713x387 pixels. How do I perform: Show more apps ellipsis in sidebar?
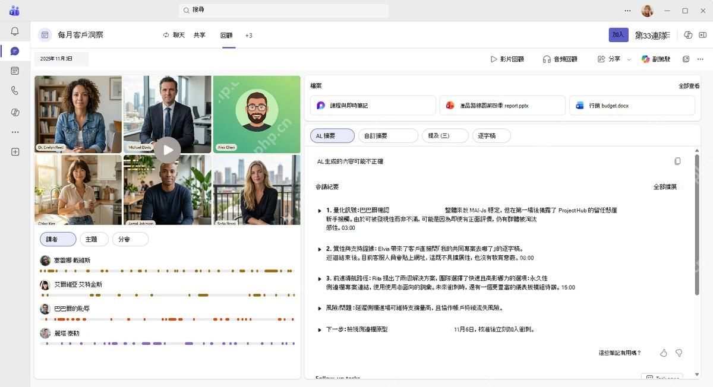coord(15,132)
